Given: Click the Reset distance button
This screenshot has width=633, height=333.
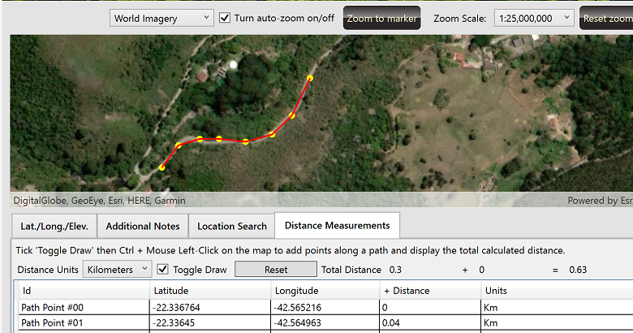Looking at the screenshot, I should tap(276, 270).
